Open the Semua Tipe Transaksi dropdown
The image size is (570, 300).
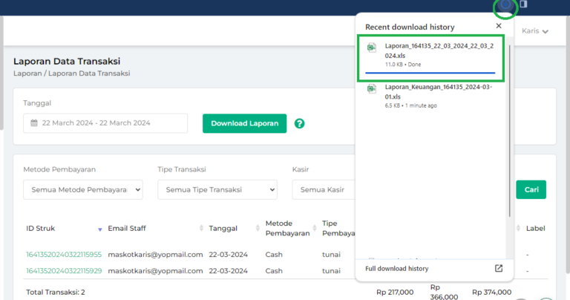[217, 190]
